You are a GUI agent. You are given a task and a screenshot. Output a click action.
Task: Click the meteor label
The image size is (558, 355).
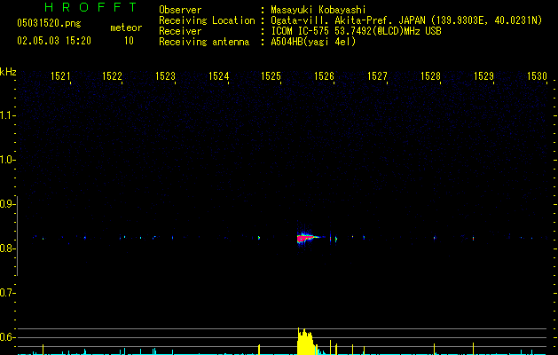(x=126, y=28)
